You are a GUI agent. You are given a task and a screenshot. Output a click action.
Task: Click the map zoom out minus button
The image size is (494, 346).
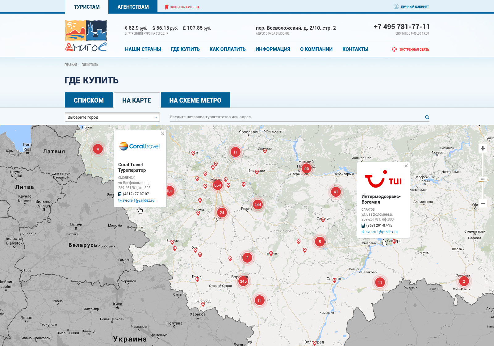pos(483,203)
